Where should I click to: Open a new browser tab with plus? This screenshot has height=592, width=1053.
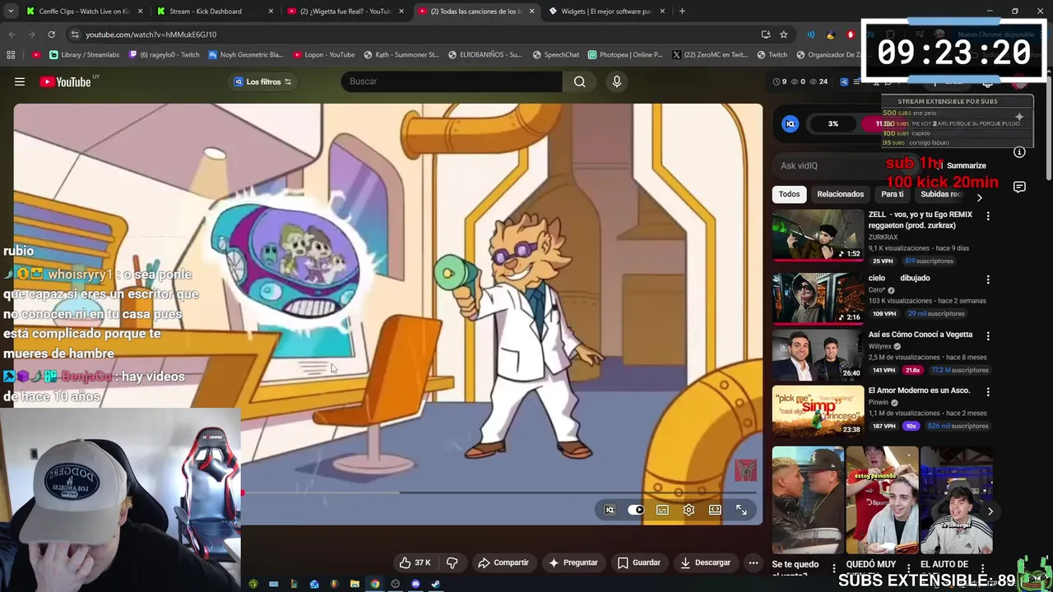(682, 12)
